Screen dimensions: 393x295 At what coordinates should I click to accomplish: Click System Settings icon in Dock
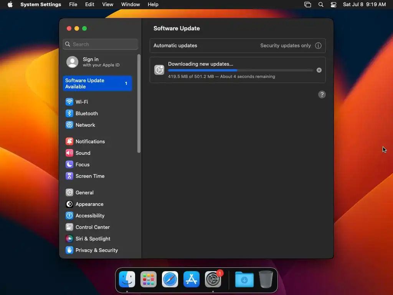click(213, 279)
